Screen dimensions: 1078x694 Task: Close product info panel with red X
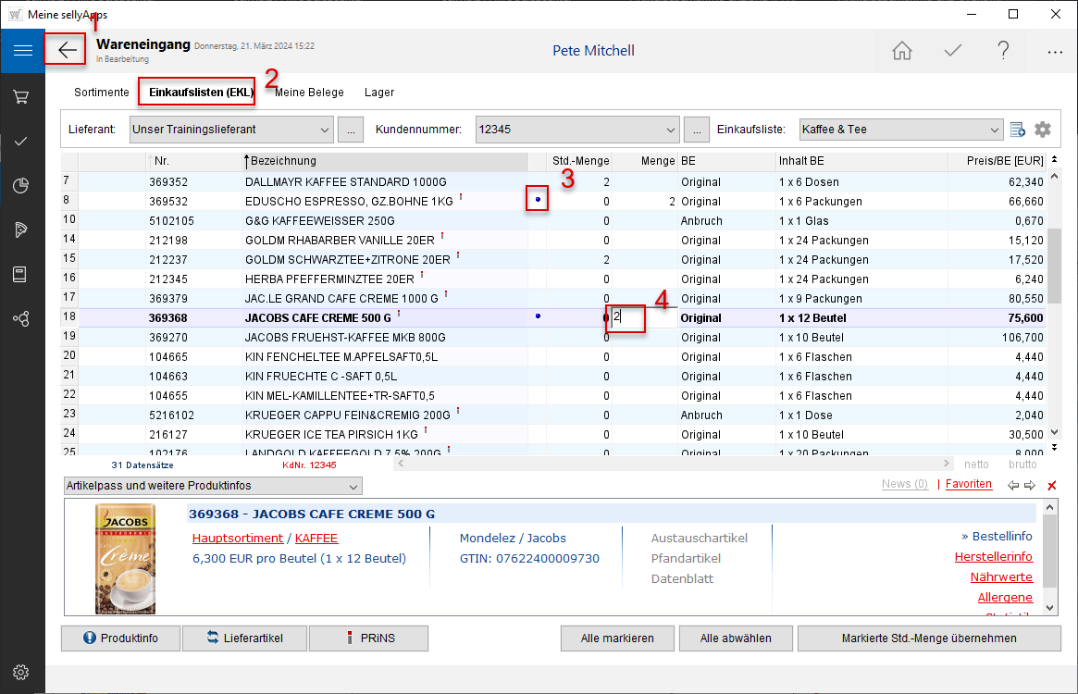1051,486
